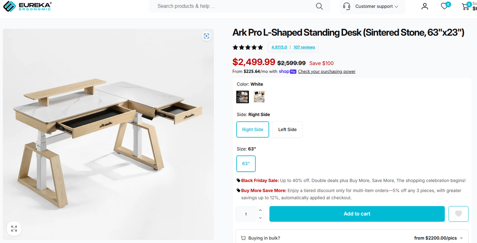Open the account profile icon

coord(425,6)
